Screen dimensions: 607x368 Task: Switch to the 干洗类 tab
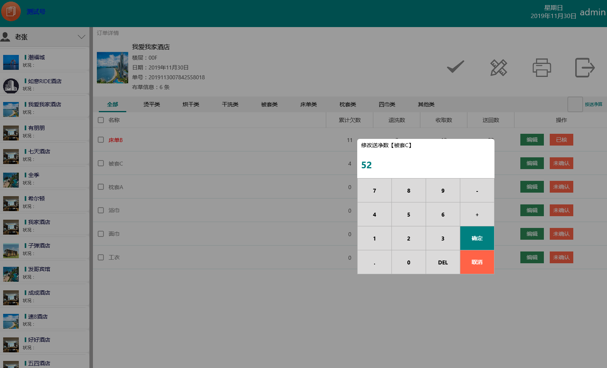[x=230, y=104]
